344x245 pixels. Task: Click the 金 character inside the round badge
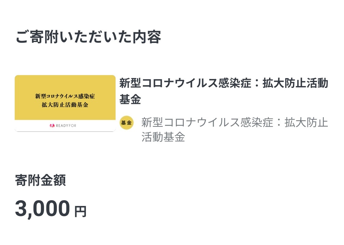(x=129, y=123)
